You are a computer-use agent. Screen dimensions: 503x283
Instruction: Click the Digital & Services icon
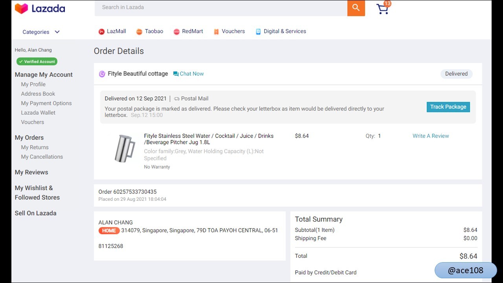click(x=258, y=32)
